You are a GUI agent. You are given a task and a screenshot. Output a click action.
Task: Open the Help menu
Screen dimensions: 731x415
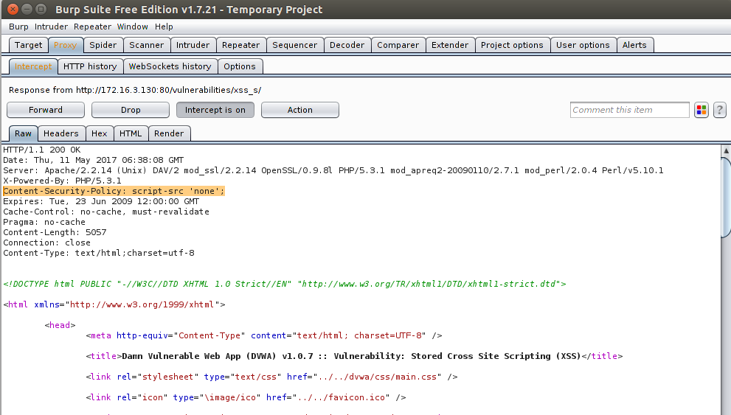point(164,27)
